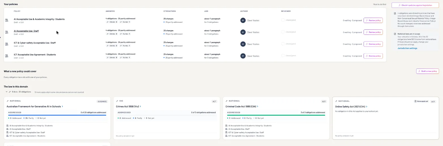
Task: Click ICT & Cyber-safety Acceptable Use: Staff under Australian Framework card
Action: tap(27, 133)
